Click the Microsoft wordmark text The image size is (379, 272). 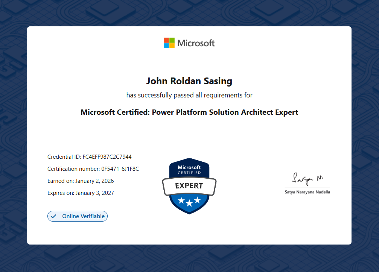point(196,43)
